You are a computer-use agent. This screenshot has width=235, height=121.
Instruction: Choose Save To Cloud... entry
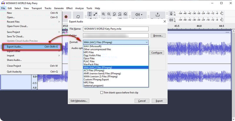click(x=31, y=37)
